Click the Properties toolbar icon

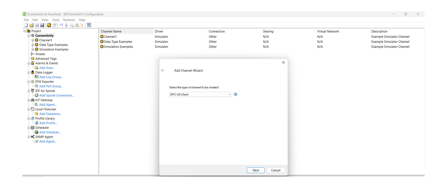[x=54, y=25]
